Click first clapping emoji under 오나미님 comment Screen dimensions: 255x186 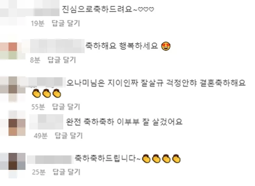pyautogui.click(x=36, y=93)
